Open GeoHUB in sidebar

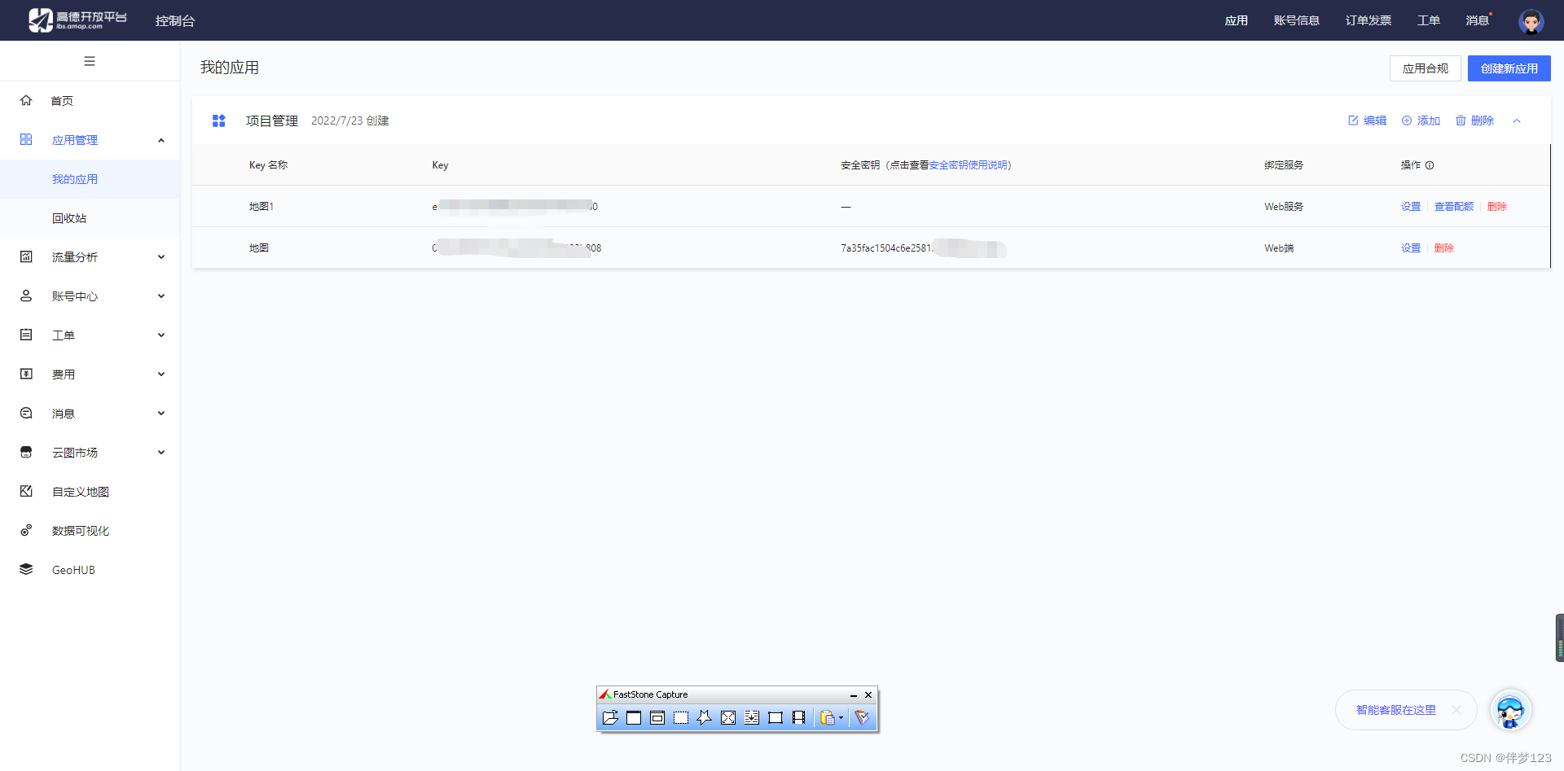click(x=73, y=570)
